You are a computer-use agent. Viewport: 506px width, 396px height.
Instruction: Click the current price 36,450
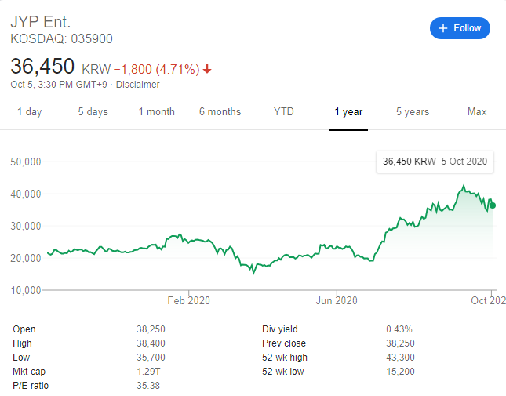pyautogui.click(x=42, y=67)
